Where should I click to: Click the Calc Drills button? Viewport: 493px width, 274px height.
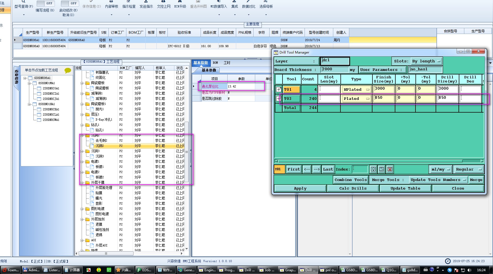pos(353,188)
